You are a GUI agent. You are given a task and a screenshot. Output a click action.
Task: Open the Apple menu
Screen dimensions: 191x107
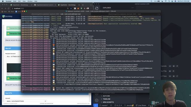tap(3, 1)
